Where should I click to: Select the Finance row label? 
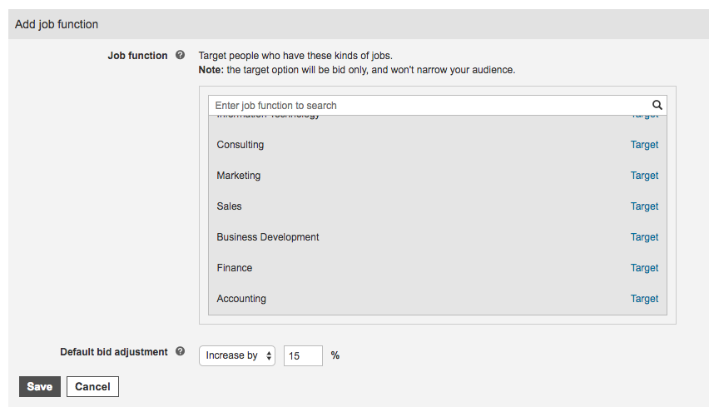[235, 268]
